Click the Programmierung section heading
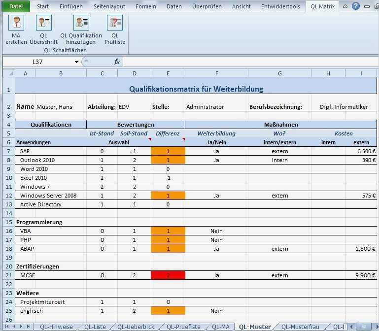The image size is (379, 331). coord(39,222)
